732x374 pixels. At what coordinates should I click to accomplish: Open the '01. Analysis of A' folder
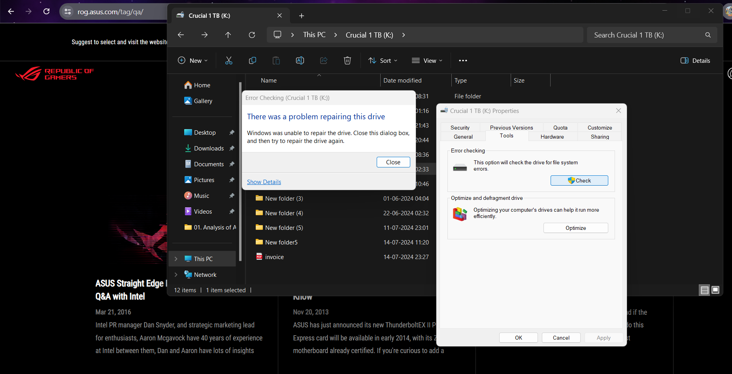(x=210, y=227)
